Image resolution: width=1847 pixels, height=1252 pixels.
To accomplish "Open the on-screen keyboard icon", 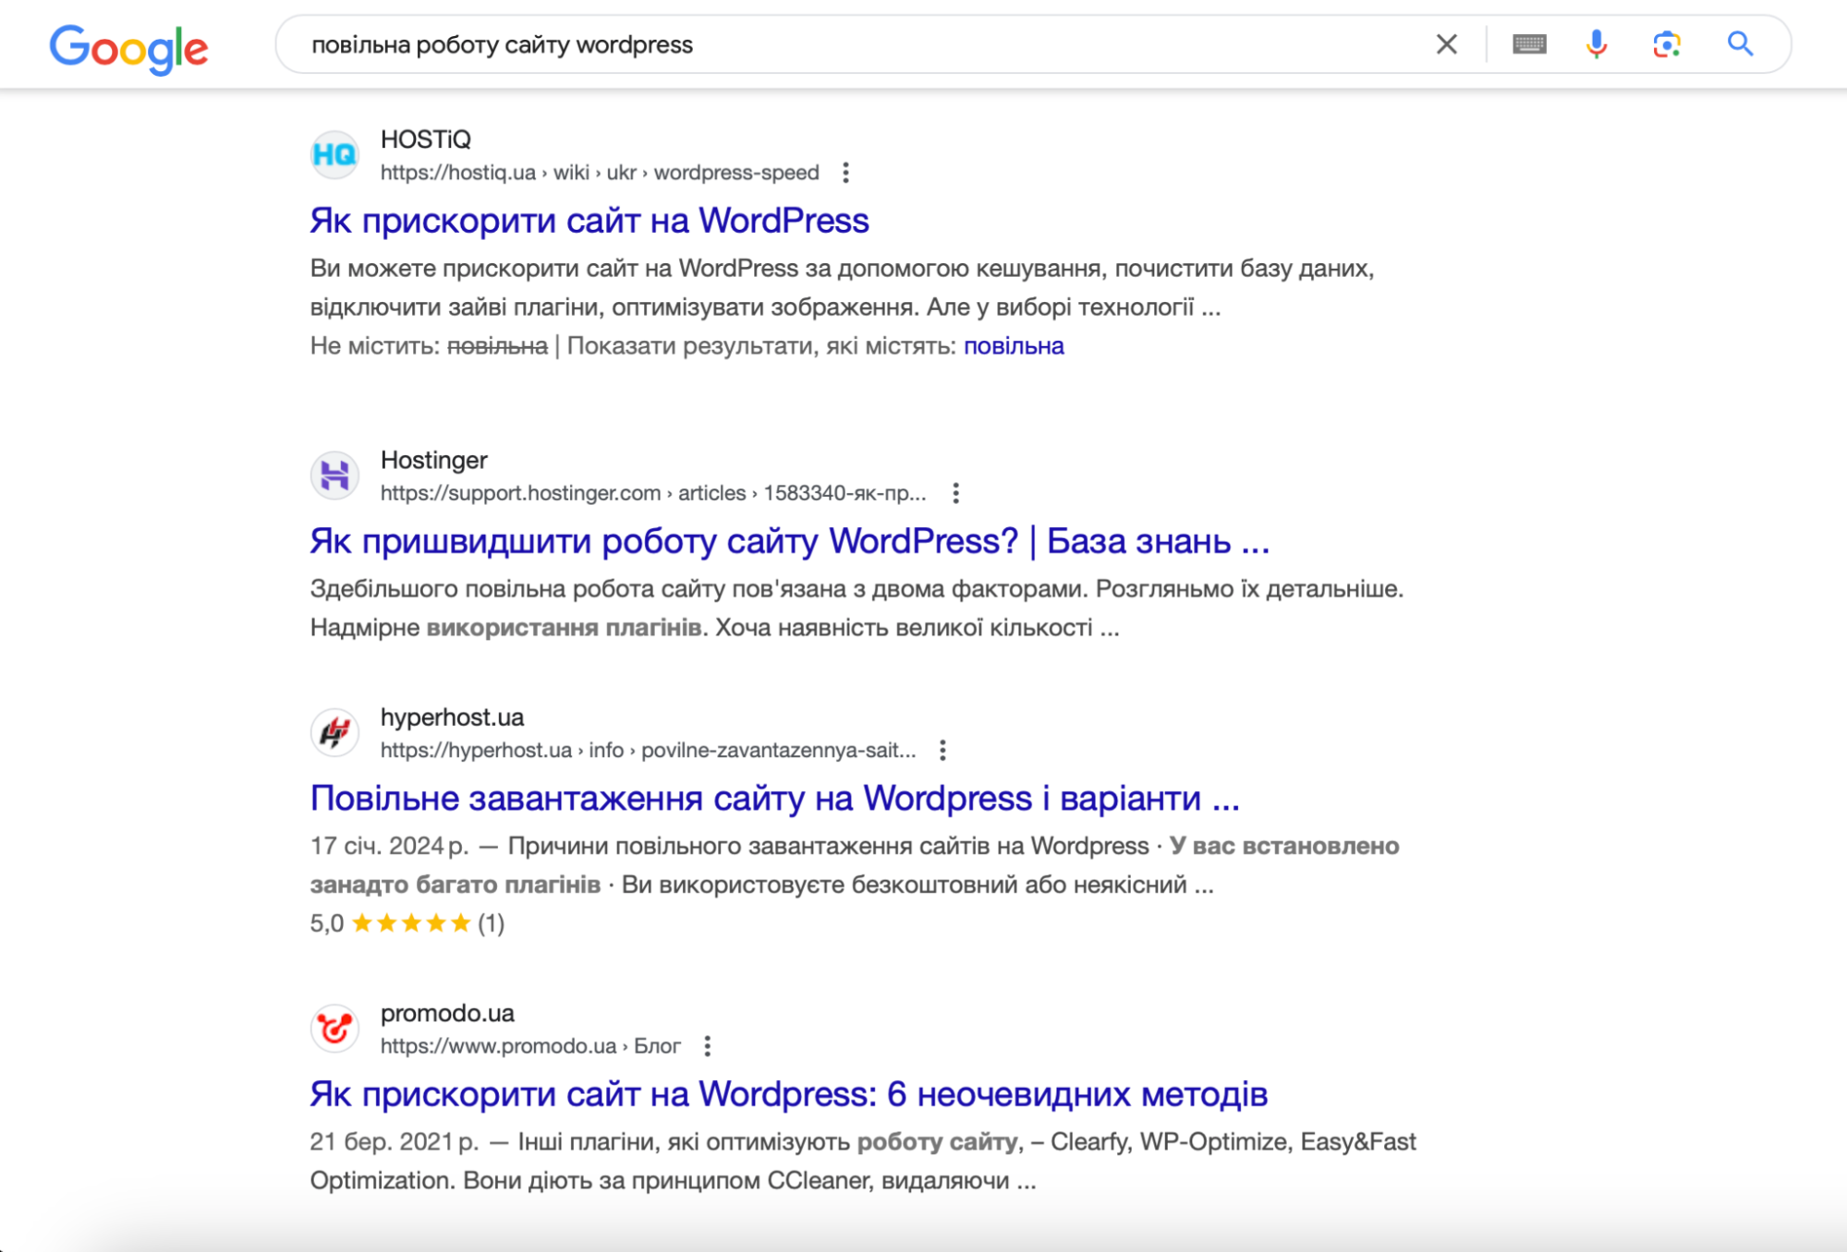I will pos(1529,44).
